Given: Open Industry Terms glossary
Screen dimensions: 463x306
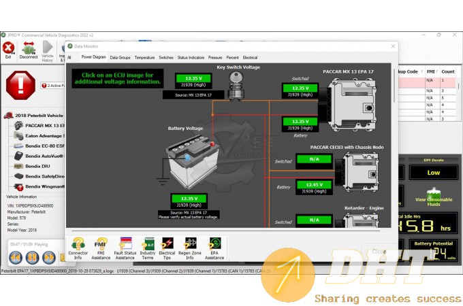Looking at the screenshot, I should coord(147,248).
